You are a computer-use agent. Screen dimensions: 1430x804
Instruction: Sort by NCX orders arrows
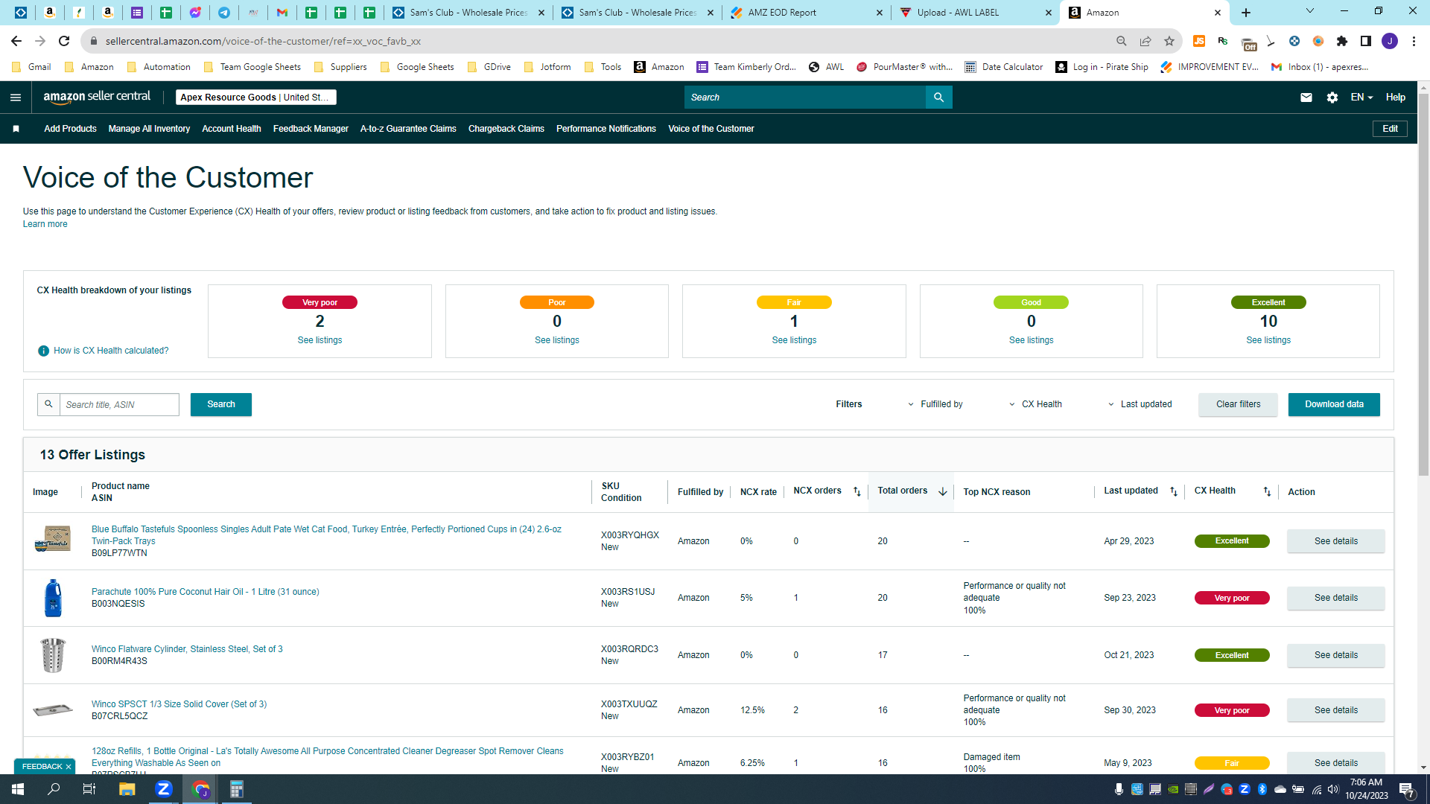point(857,491)
